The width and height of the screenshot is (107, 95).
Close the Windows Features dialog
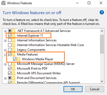101,3
